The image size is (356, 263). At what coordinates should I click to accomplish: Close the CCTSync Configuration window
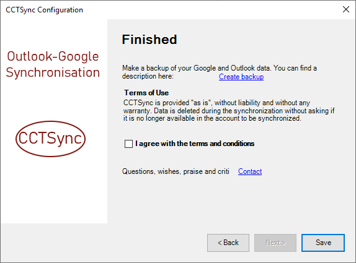point(346,9)
